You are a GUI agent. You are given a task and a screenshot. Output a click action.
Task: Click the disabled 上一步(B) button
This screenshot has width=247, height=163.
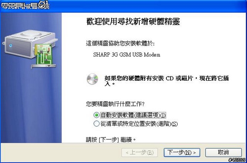click(140, 153)
